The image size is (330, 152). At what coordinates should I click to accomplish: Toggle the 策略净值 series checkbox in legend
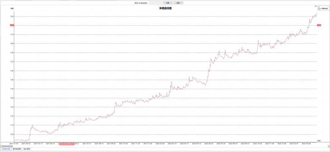pos(319,9)
